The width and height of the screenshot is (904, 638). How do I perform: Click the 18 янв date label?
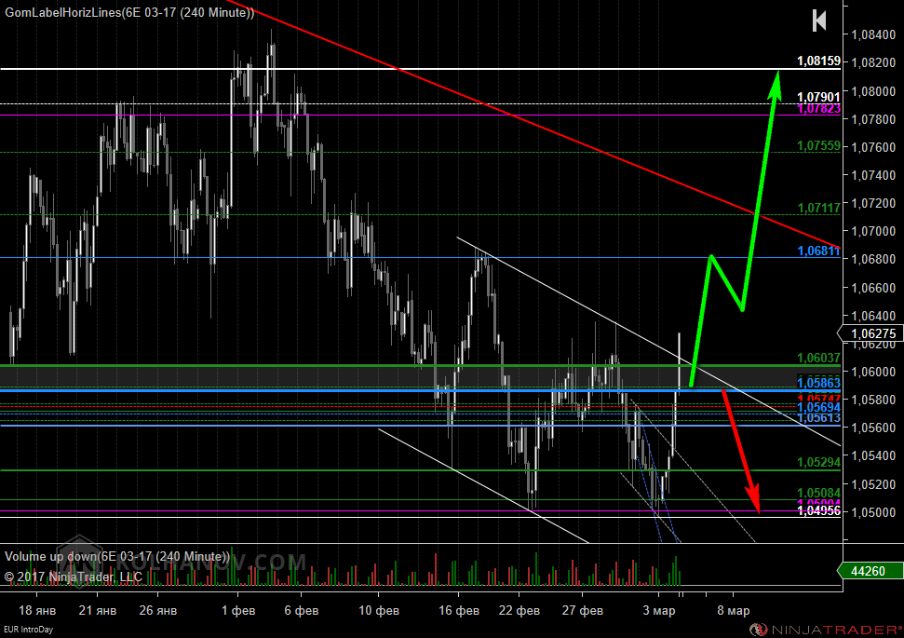(x=37, y=610)
